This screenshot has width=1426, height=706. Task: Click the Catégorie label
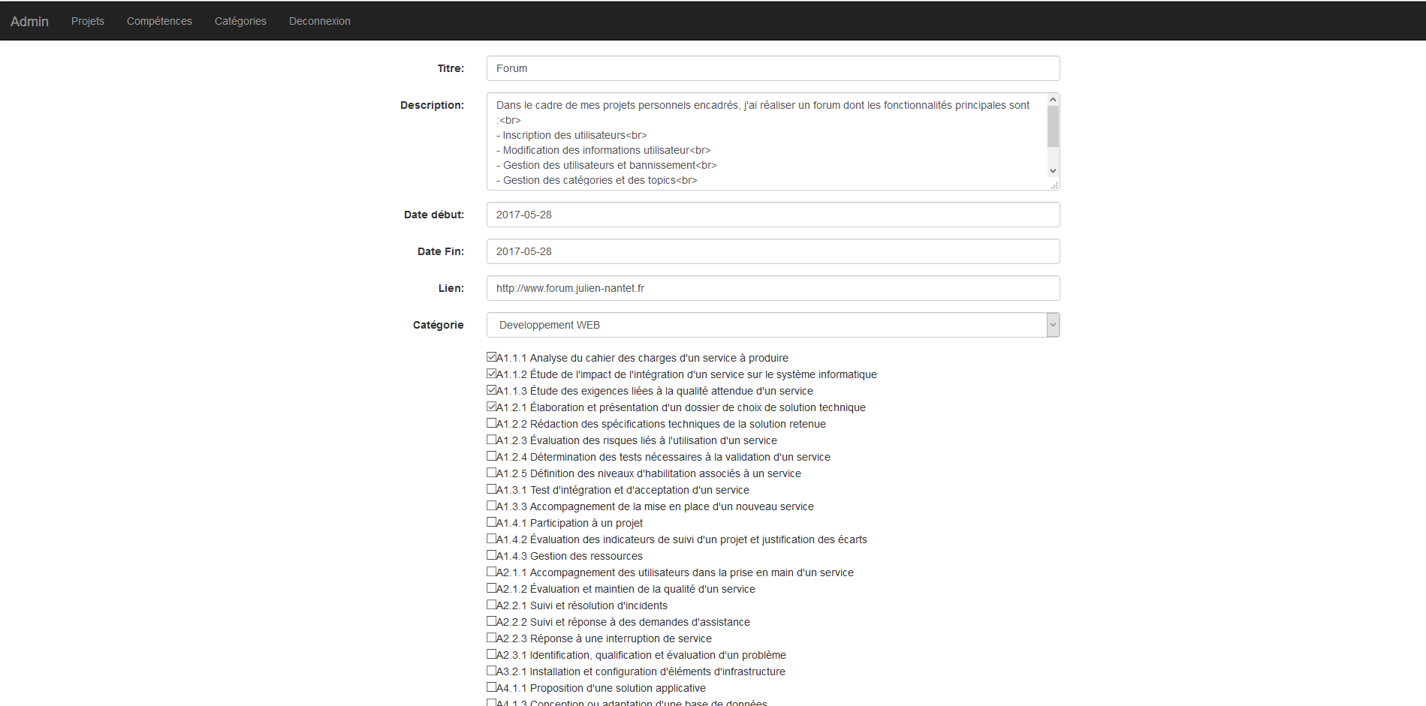[439, 325]
